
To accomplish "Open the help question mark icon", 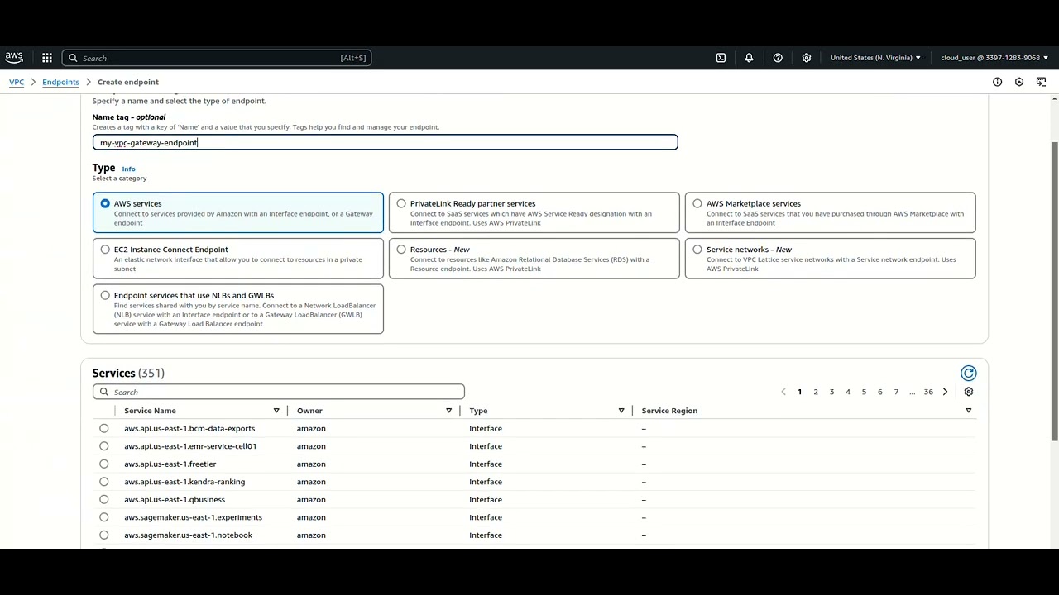I will point(778,58).
